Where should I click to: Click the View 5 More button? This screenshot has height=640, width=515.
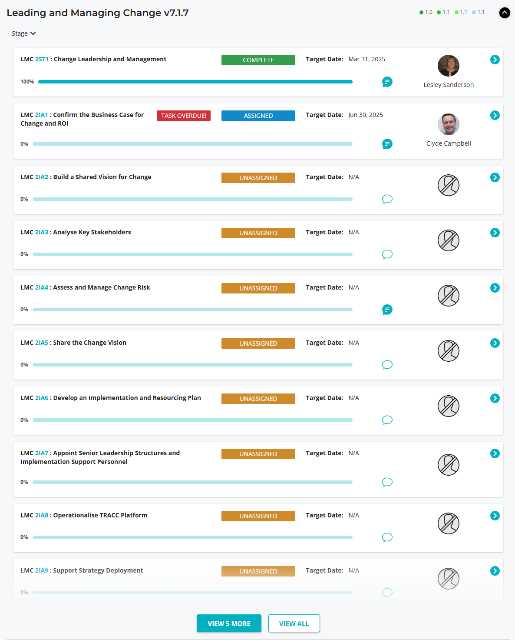point(229,623)
